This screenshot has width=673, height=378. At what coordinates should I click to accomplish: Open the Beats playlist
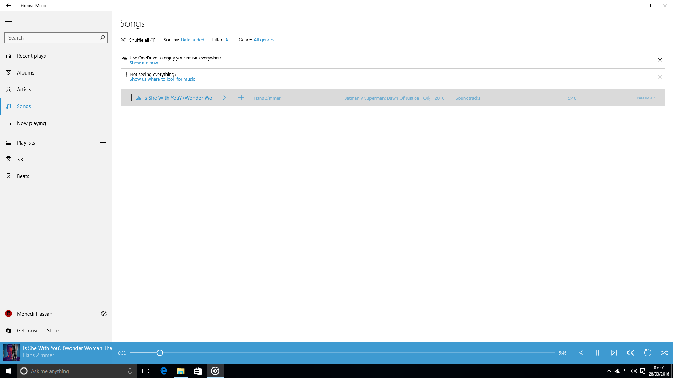click(56, 176)
